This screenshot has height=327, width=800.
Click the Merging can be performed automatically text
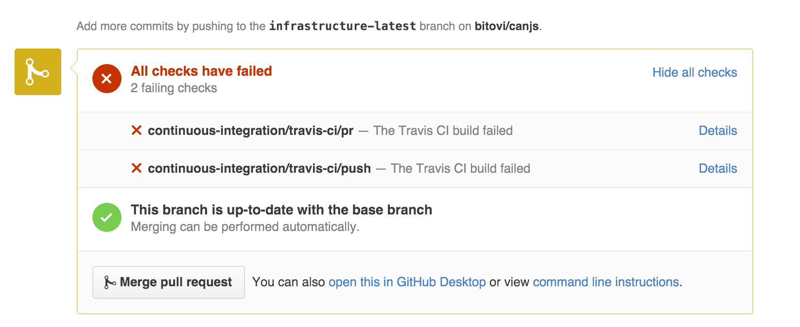pos(244,227)
